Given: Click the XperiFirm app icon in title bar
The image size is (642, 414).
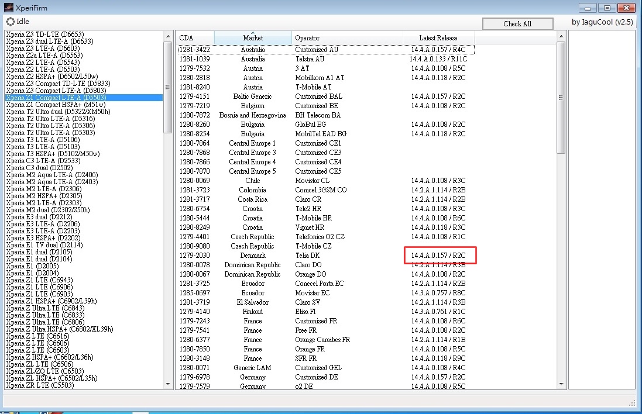Looking at the screenshot, I should click(x=9, y=8).
